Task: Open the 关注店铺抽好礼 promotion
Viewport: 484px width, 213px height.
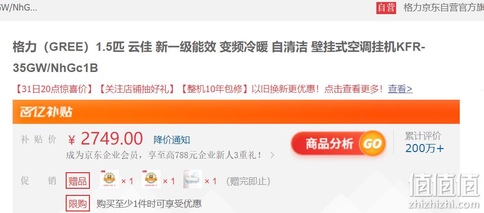Action: (x=137, y=89)
